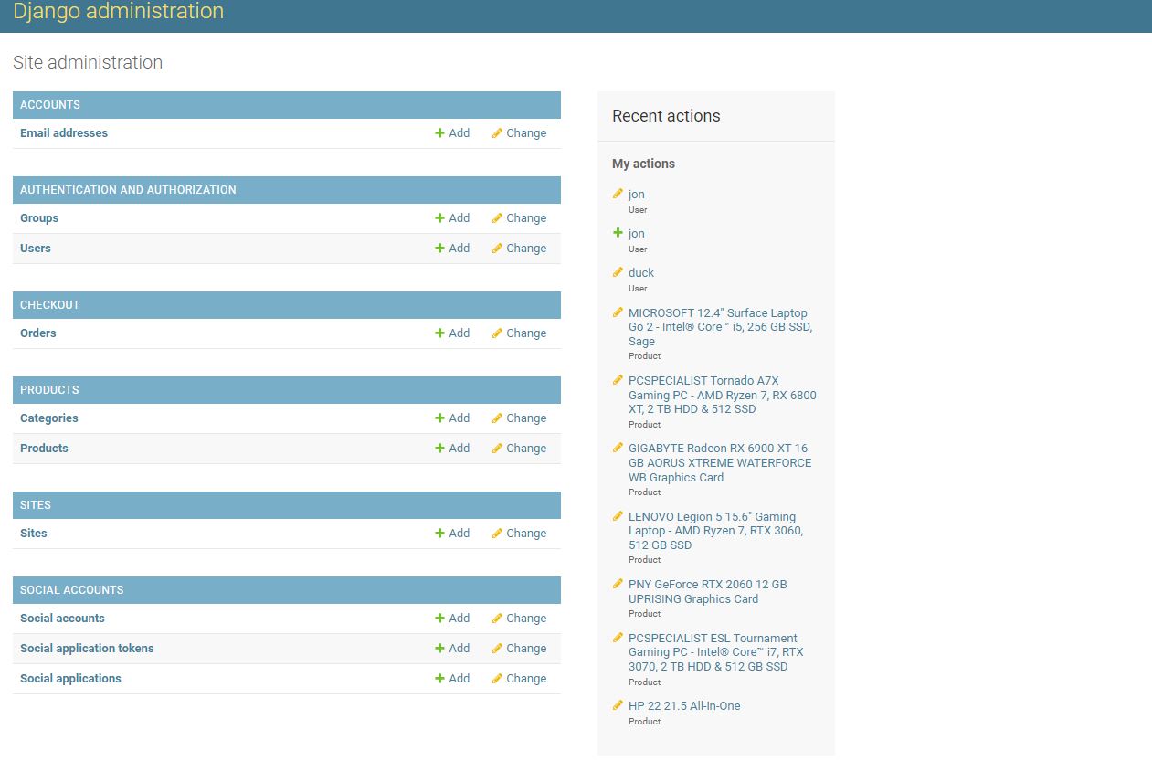Viewport: 1152px width, 772px height.
Task: Click the pencil icon beside Groups Change
Action: [x=497, y=218]
